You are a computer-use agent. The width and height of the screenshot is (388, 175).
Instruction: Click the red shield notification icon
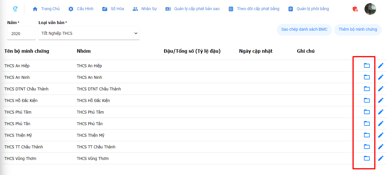pyautogui.click(x=355, y=9)
